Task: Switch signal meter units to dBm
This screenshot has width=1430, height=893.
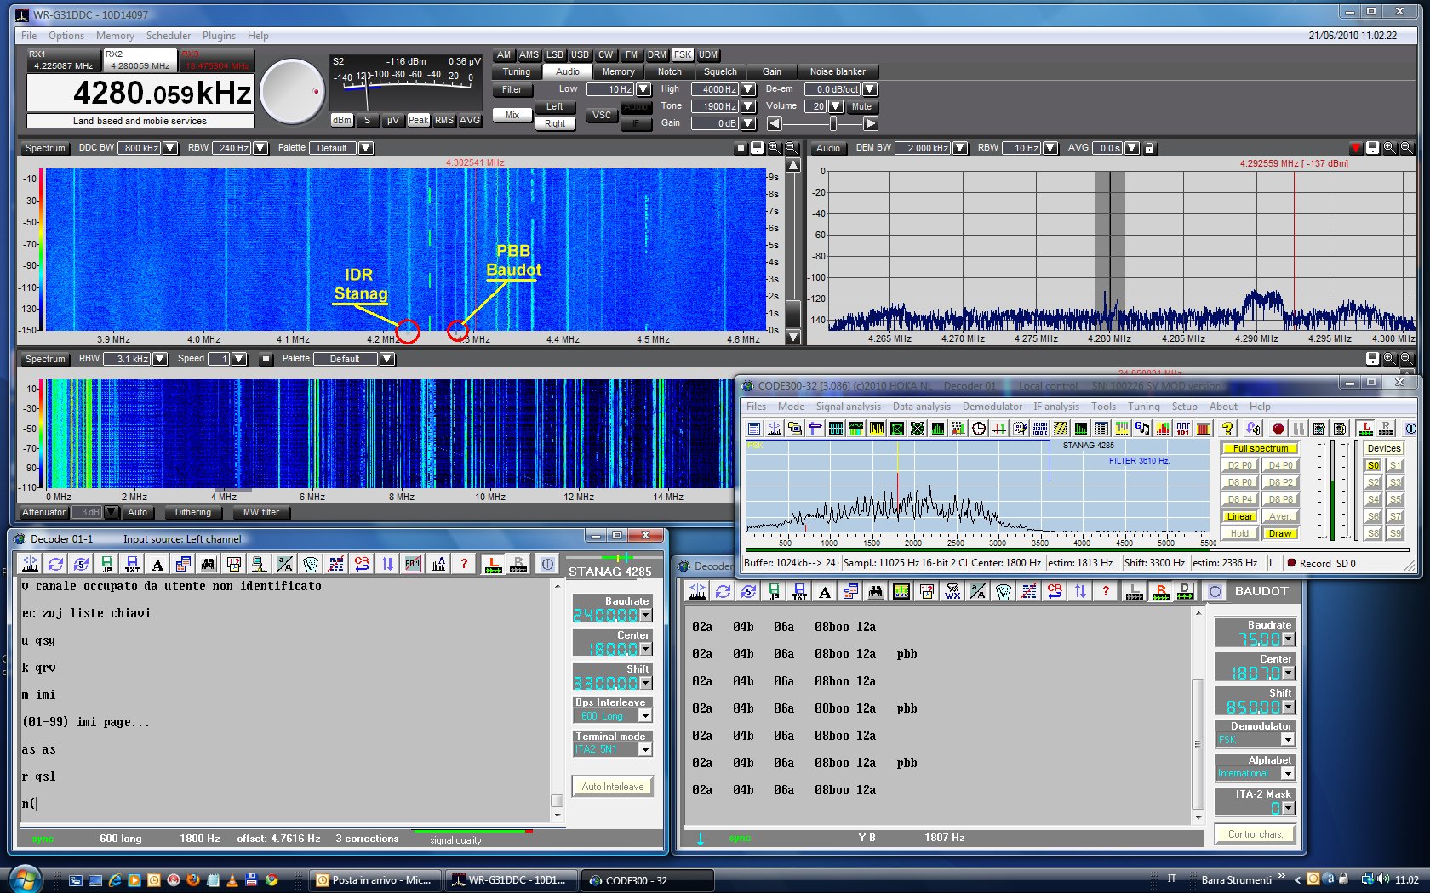Action: [341, 121]
